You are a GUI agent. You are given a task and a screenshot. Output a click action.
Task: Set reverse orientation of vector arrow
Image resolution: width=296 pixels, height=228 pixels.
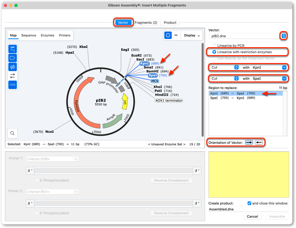259,143
